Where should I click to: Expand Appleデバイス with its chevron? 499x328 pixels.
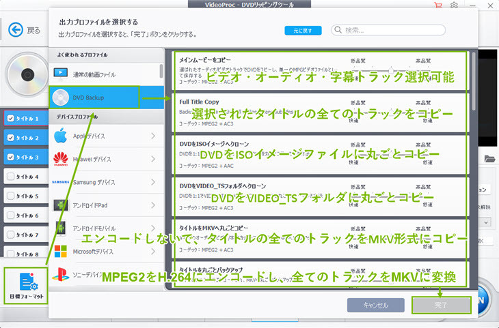tap(153, 136)
